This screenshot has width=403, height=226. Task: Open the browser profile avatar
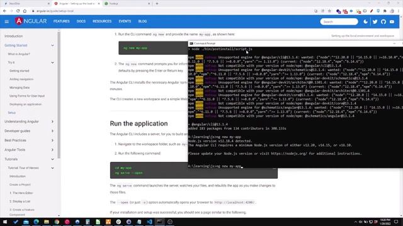(x=392, y=11)
